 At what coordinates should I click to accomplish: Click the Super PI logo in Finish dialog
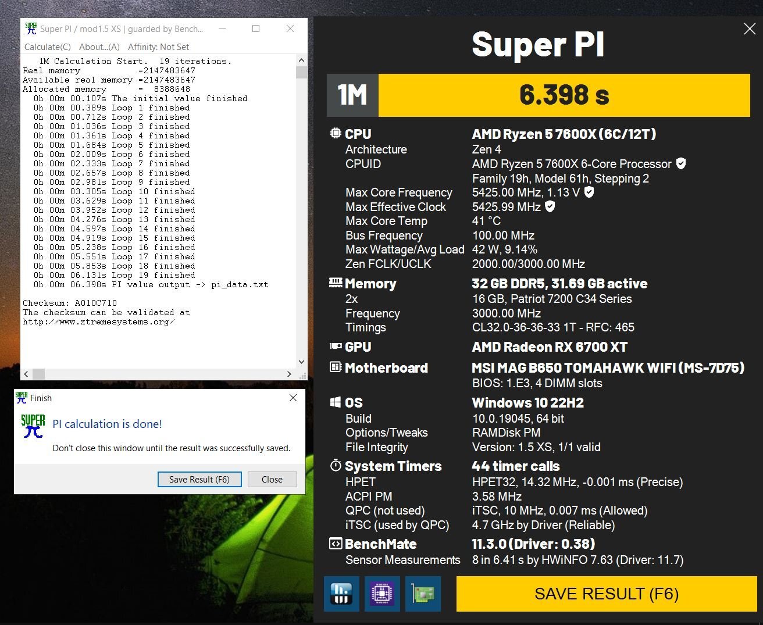pyautogui.click(x=33, y=426)
